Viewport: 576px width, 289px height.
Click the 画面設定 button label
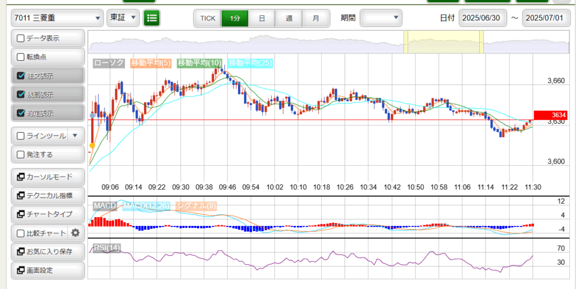[40, 270]
